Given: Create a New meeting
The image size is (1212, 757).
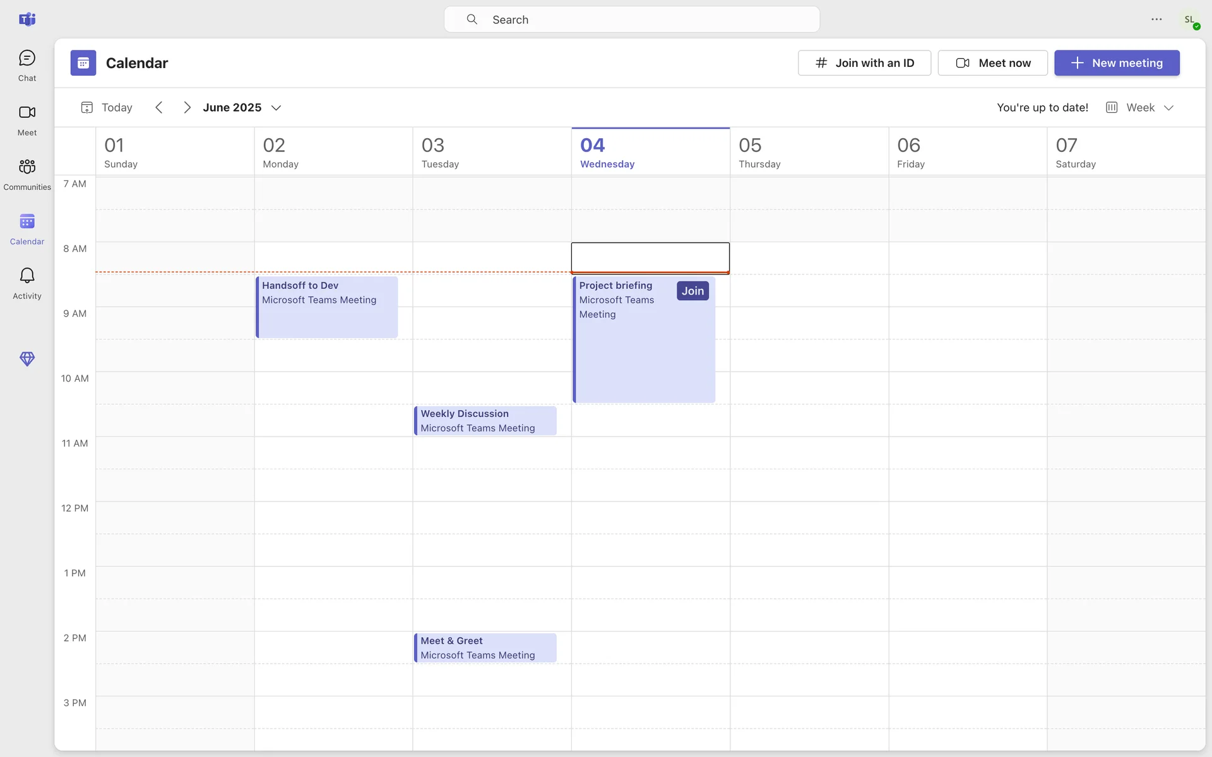Looking at the screenshot, I should pos(1117,63).
